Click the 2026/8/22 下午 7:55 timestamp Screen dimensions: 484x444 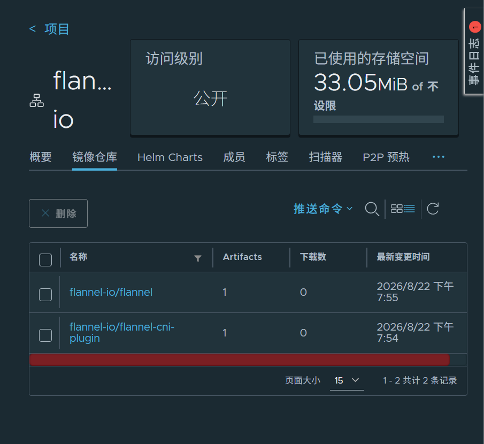coord(415,292)
